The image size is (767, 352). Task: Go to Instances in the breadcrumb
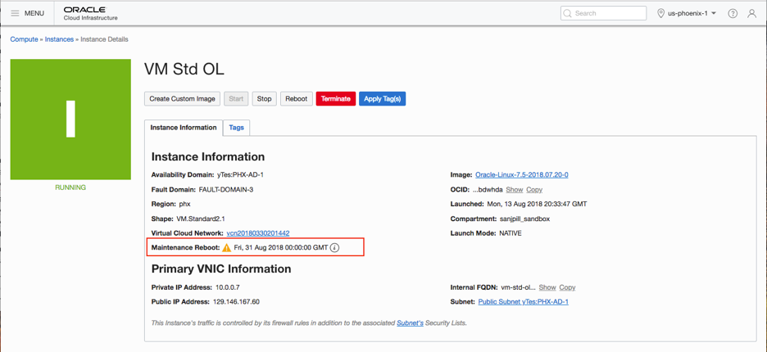(59, 39)
